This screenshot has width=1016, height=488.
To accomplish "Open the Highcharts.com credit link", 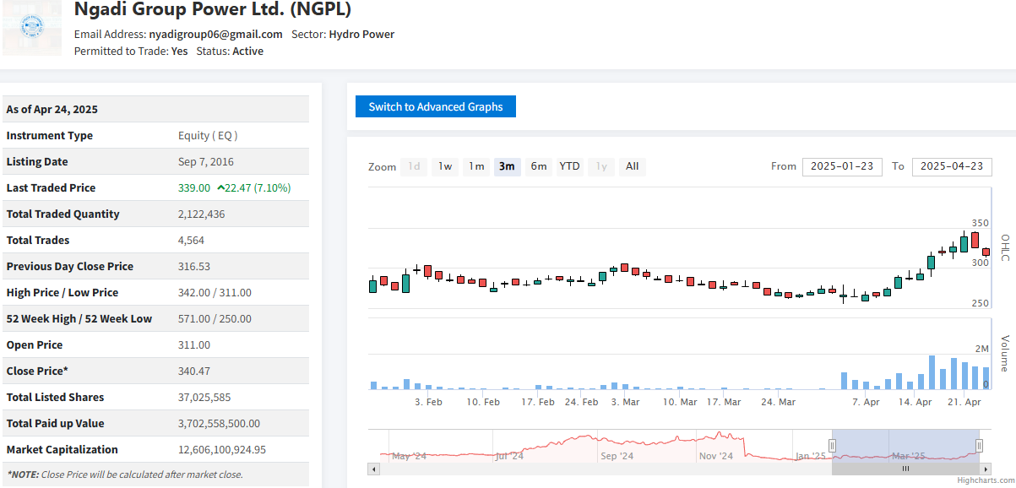I will point(984,480).
